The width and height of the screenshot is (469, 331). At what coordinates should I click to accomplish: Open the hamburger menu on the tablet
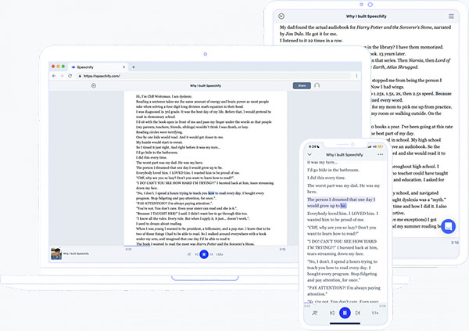click(451, 16)
